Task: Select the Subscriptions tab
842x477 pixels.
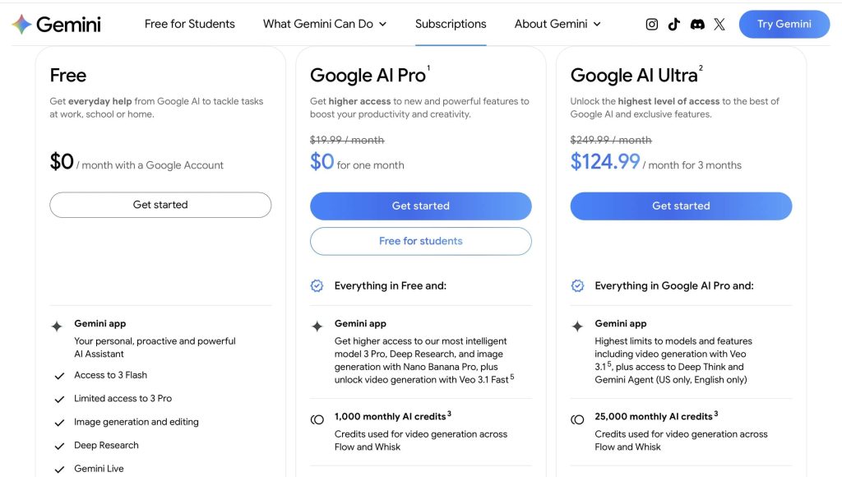Action: tap(451, 24)
